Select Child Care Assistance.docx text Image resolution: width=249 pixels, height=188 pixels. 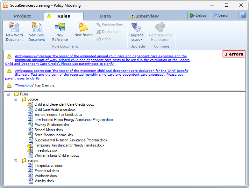coord(55,109)
